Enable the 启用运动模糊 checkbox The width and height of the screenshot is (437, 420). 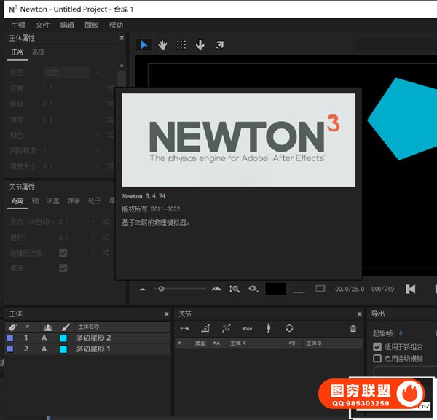(x=377, y=358)
